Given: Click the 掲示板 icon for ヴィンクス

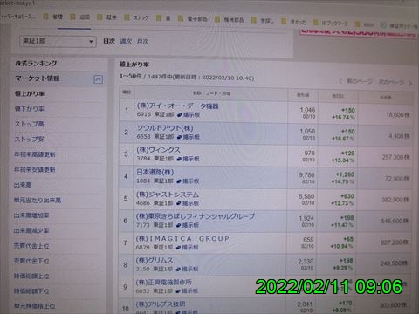Looking at the screenshot, I should pyautogui.click(x=179, y=159).
